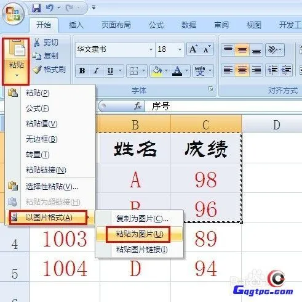The image size is (302, 302).
Task: Open underline style dropdown arrow
Action: tap(121, 71)
